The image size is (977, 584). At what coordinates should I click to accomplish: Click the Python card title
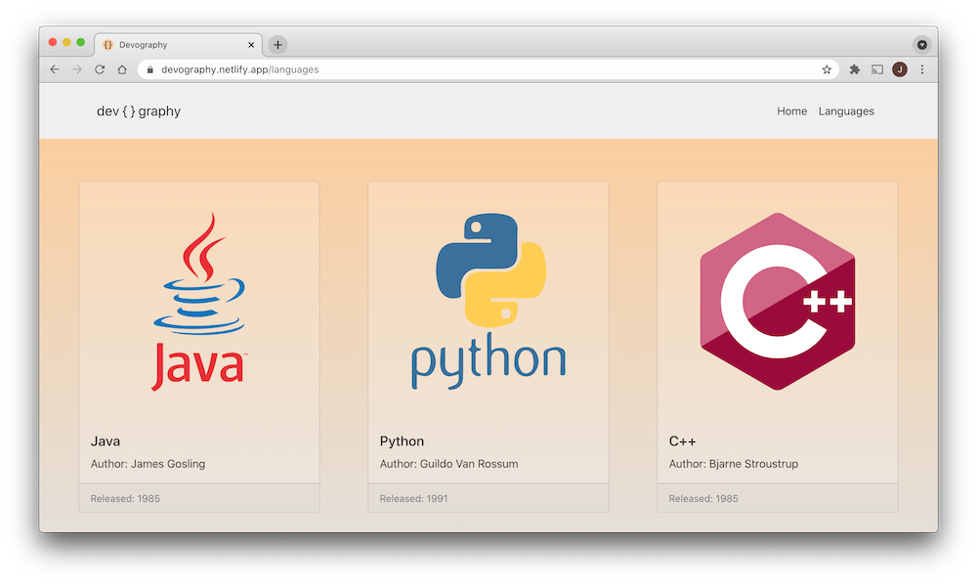pyautogui.click(x=402, y=441)
